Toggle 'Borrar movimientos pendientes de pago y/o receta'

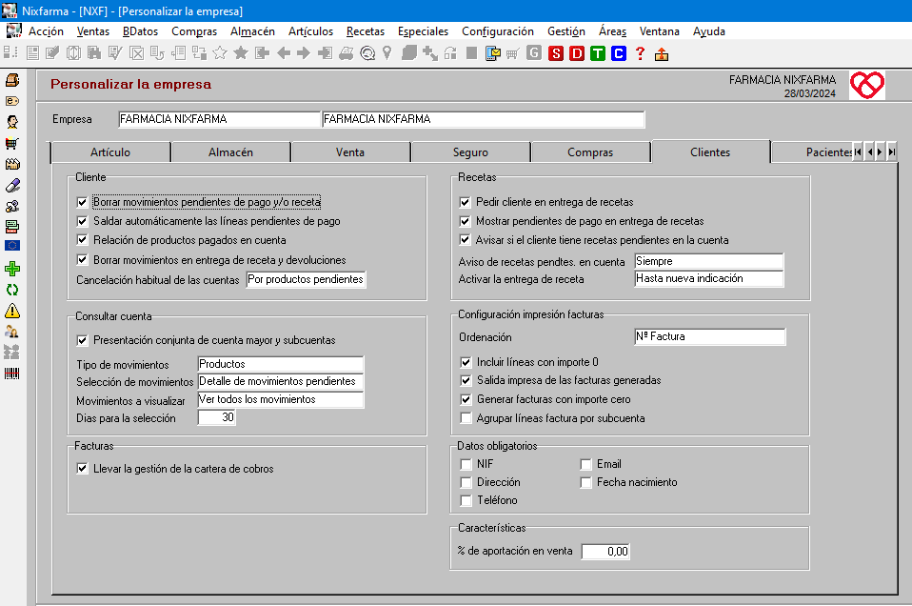click(82, 202)
